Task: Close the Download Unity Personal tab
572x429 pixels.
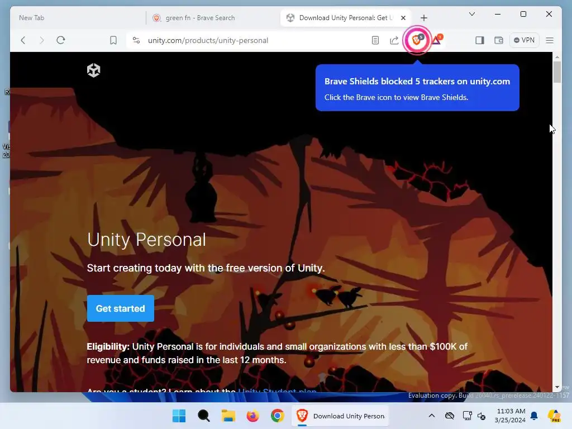Action: tap(403, 18)
